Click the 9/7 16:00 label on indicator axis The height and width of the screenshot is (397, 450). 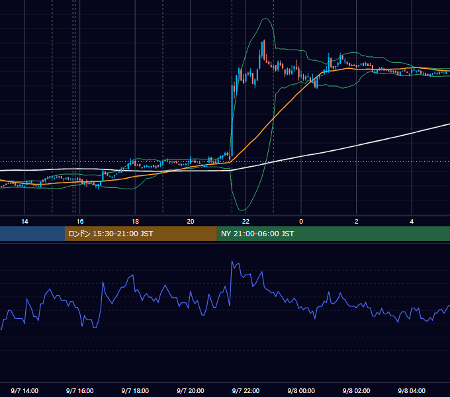click(x=80, y=390)
